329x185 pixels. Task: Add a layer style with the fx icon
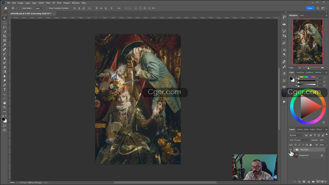click(299, 182)
